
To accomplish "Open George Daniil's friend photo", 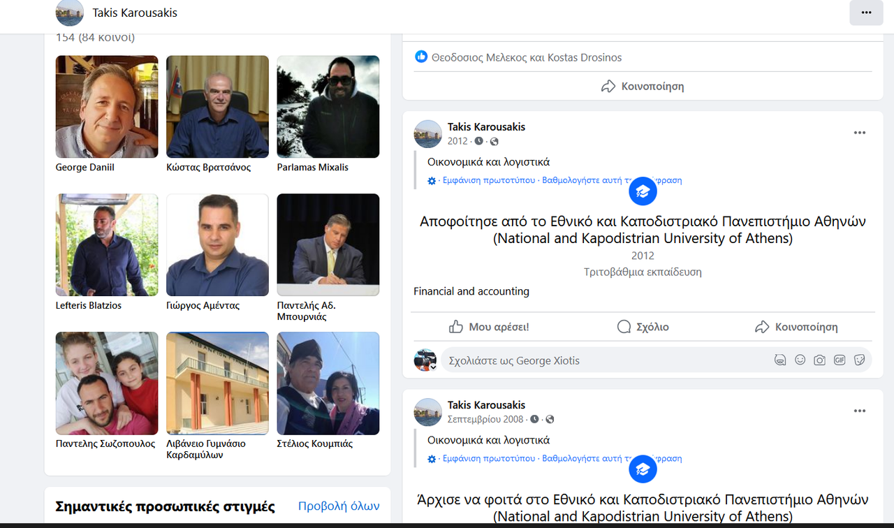I will click(107, 107).
